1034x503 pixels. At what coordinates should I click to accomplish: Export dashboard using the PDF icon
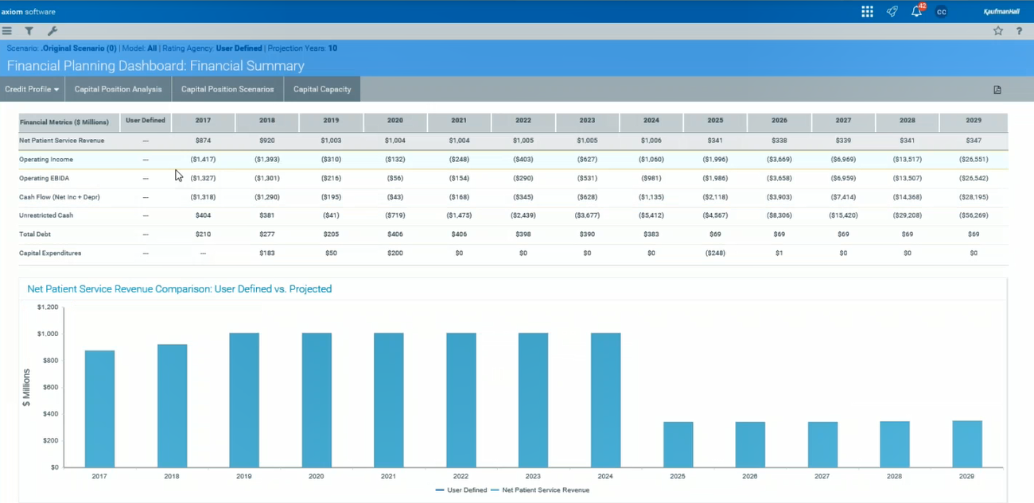coord(997,90)
